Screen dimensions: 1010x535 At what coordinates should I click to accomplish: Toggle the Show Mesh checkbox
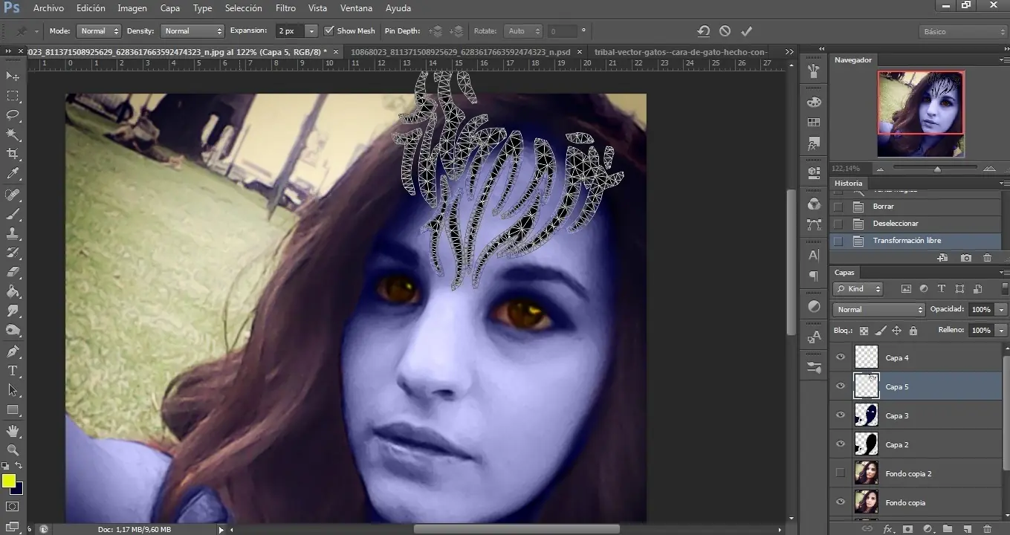[x=329, y=31]
